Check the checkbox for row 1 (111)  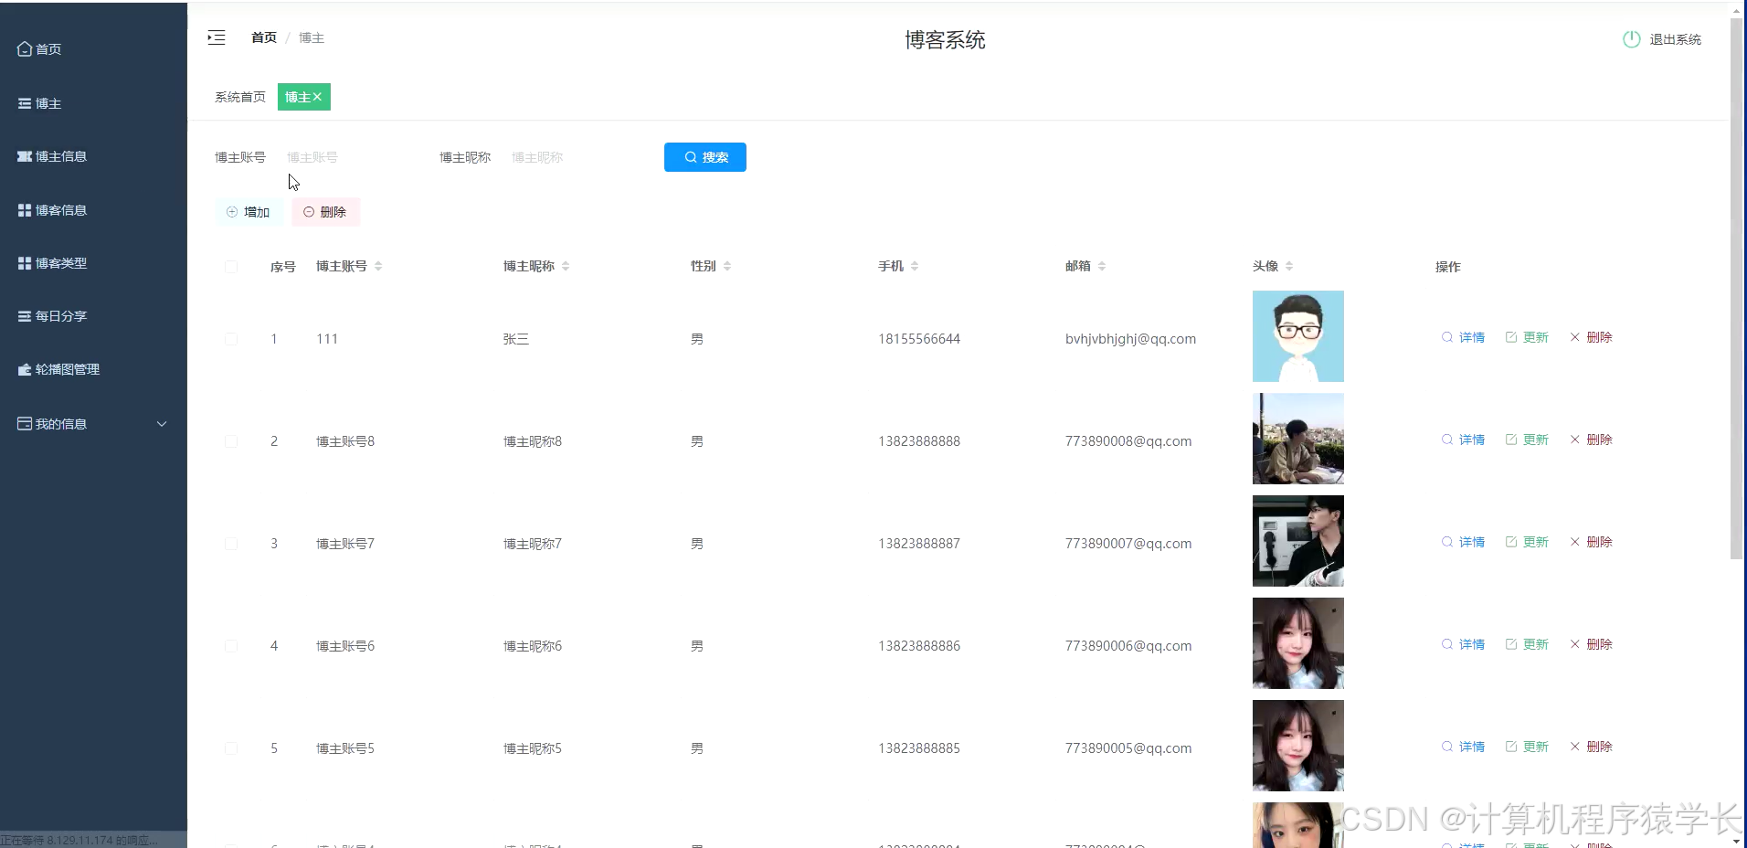point(231,339)
